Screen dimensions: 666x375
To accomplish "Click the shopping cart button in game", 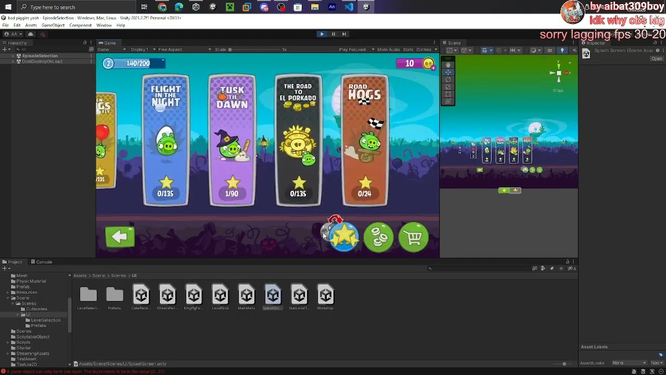I will click(414, 238).
